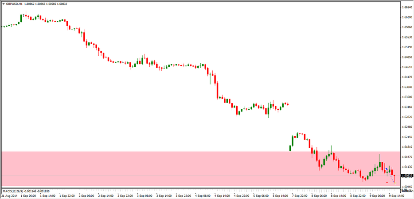Click the 1.64850 price scale label
Screen dimensions: 414x199
[407, 57]
